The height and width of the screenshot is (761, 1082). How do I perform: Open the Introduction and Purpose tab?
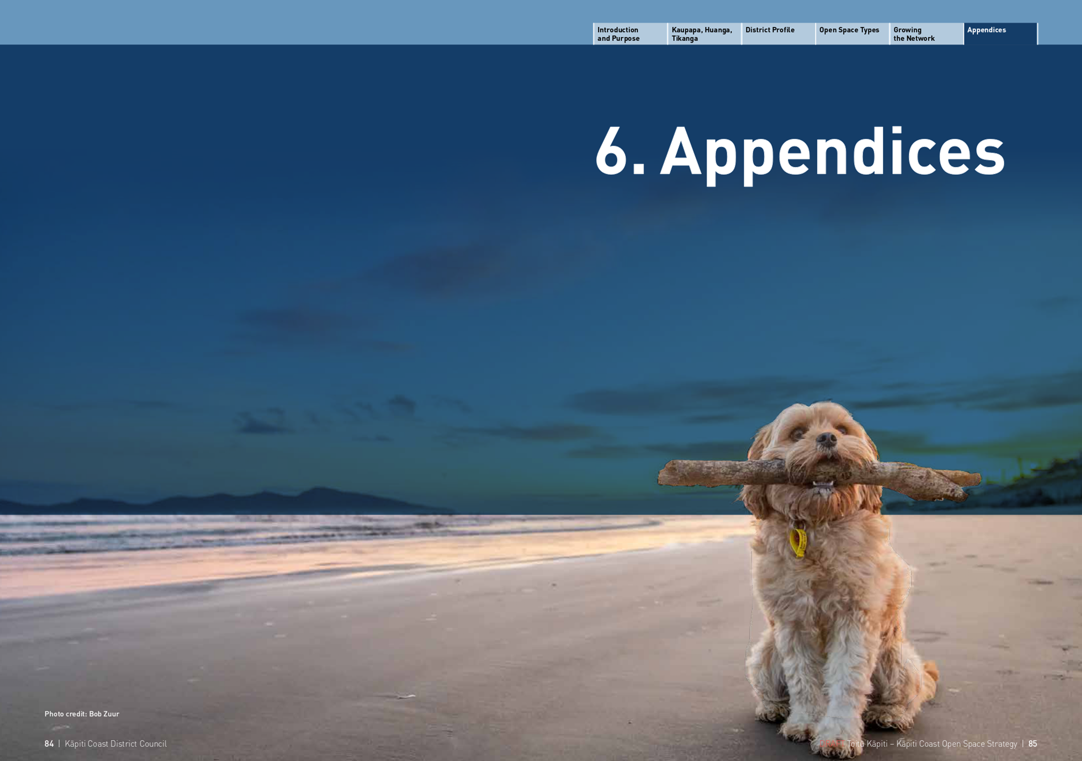point(630,34)
